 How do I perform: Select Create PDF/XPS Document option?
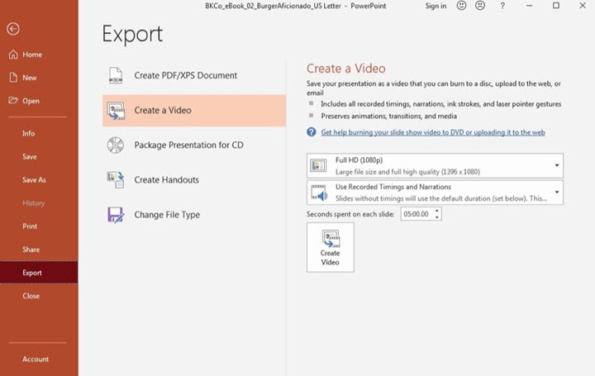click(194, 75)
